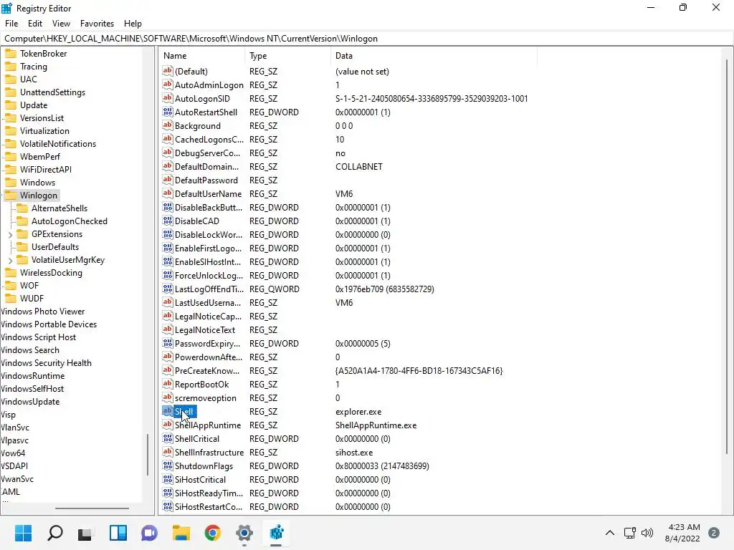Viewport: 734px width, 550px height.
Task: Select the Windows Script Host key
Action: 39,337
